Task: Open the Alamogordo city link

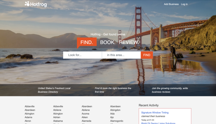Action: coord(117,121)
